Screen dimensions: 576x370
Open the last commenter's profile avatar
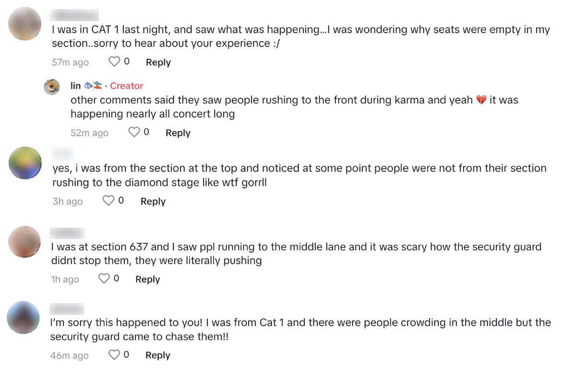[x=24, y=317]
